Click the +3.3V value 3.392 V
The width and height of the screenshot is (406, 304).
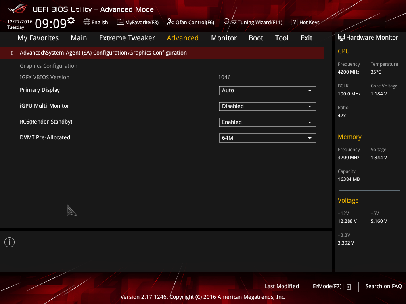tap(346, 243)
